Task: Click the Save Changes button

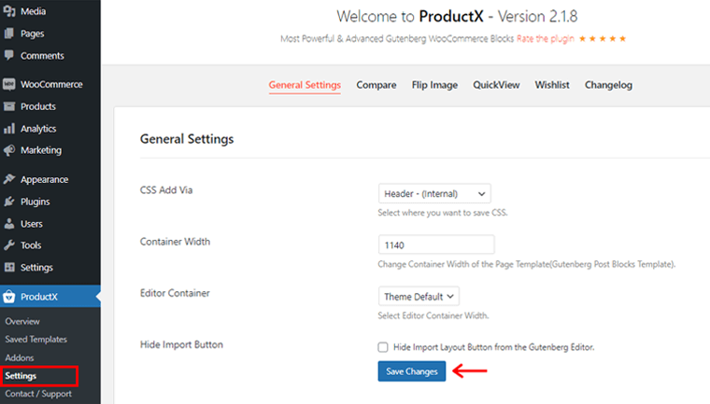Action: point(412,371)
